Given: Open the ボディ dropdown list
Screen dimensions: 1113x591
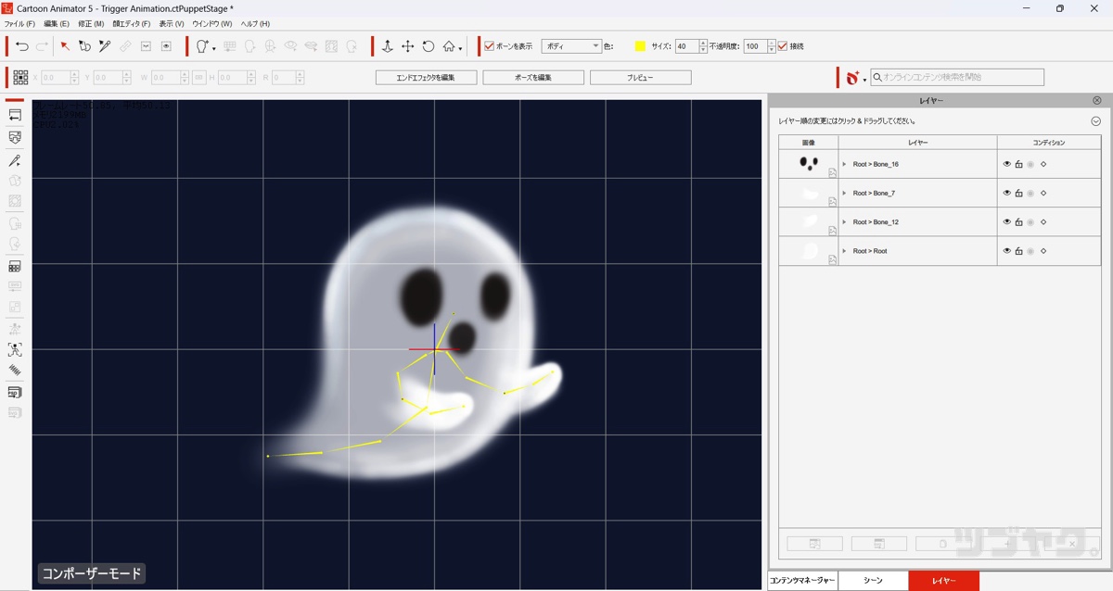Looking at the screenshot, I should [571, 46].
